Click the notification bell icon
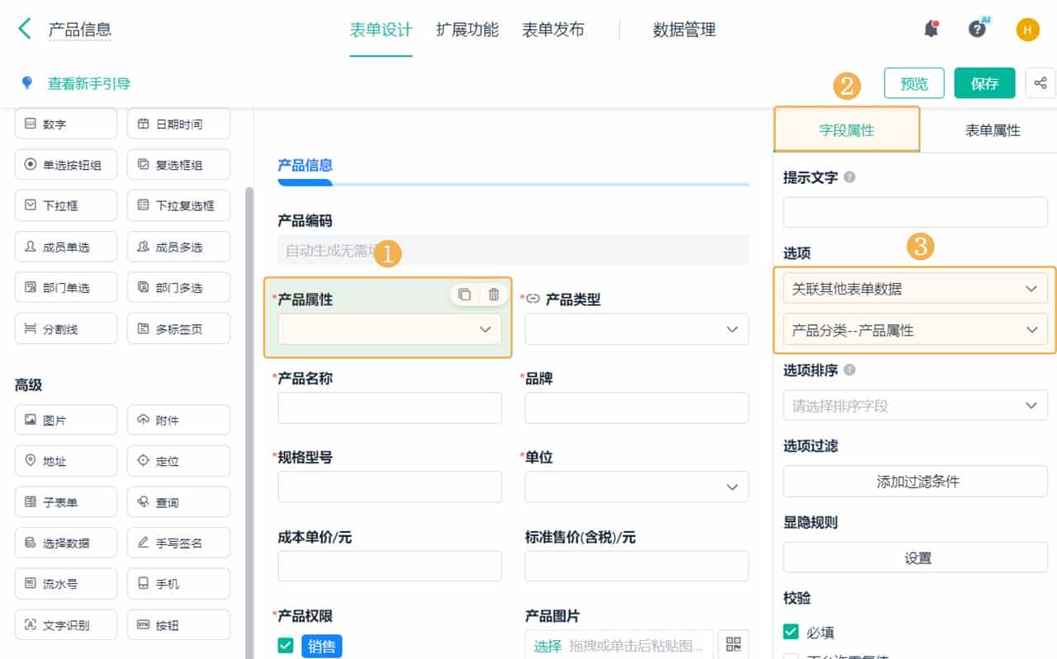The image size is (1057, 659). click(930, 27)
